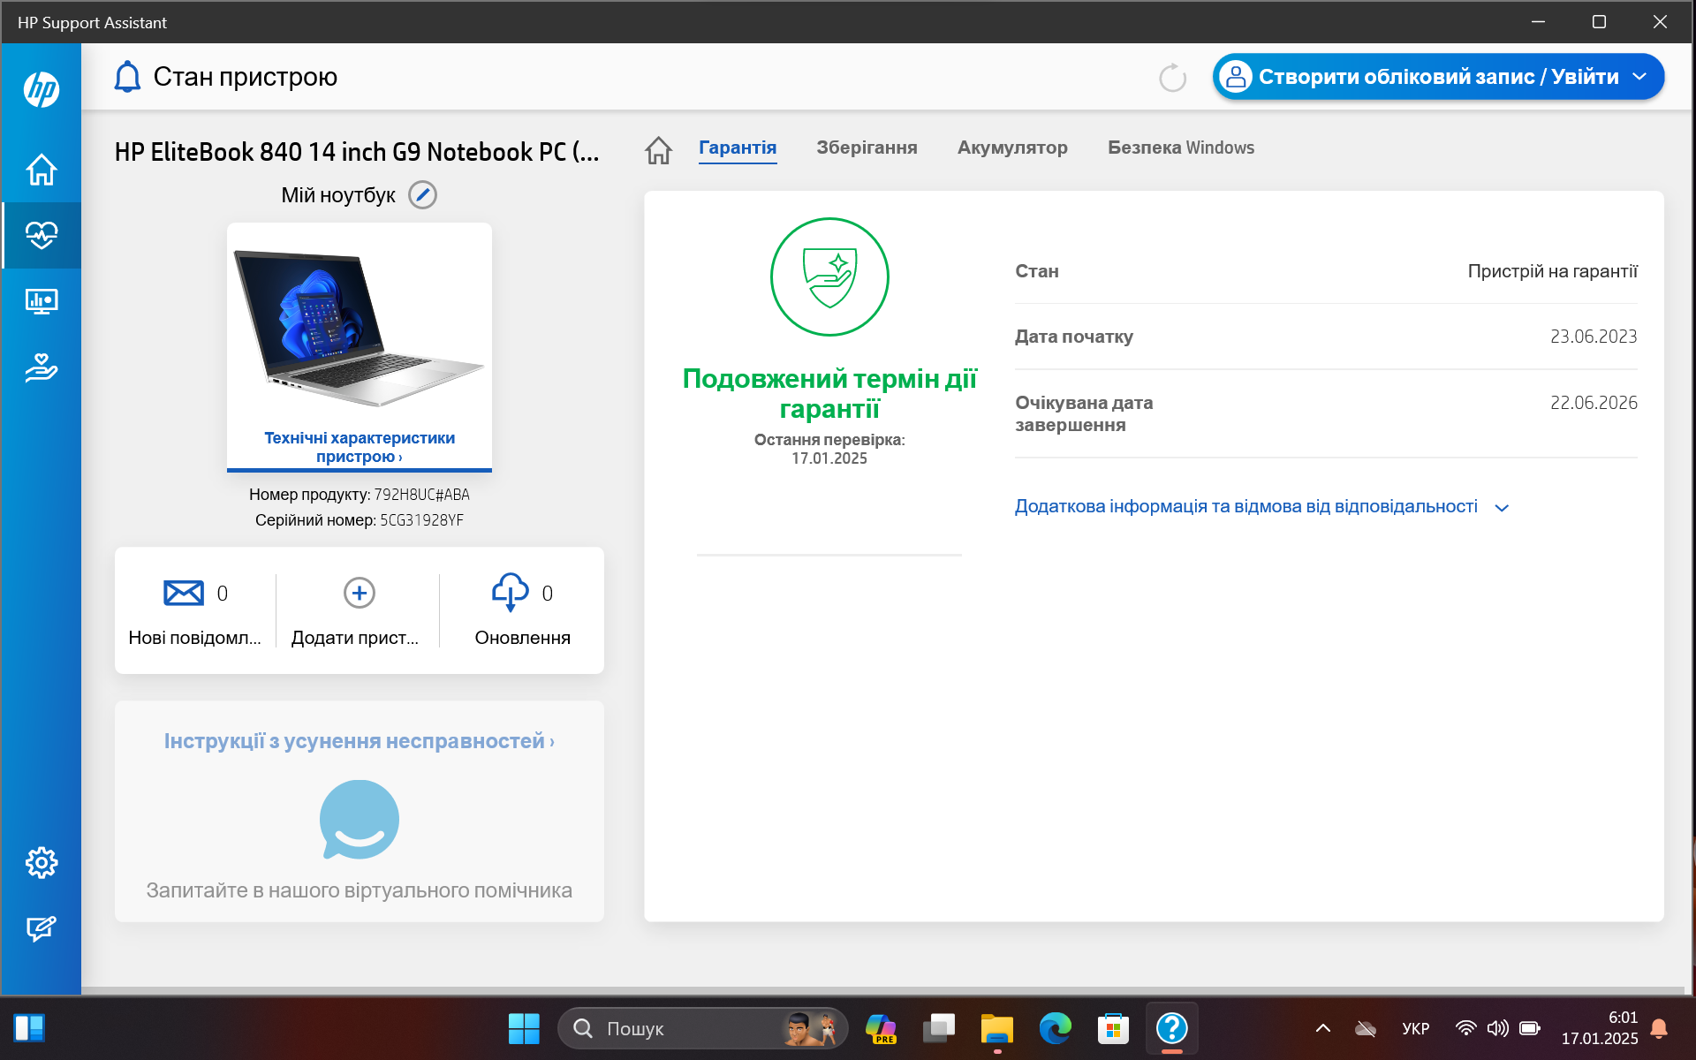Click OneDrive cloud tray icon

pyautogui.click(x=1366, y=1028)
